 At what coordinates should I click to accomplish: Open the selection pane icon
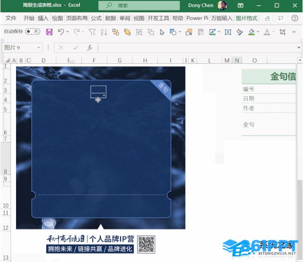point(189,32)
